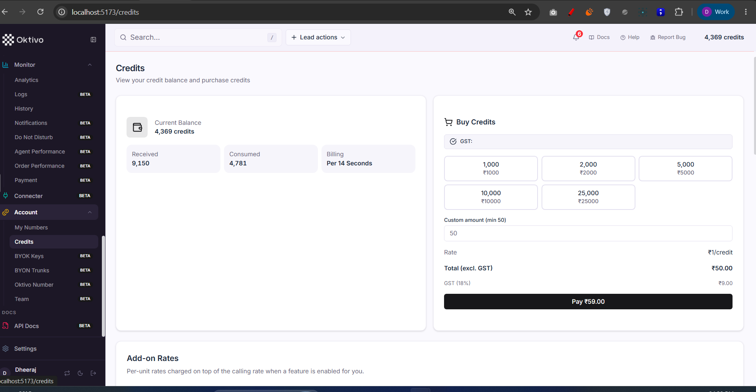
Task: Click the switch account icon near Dheeraj
Action: [x=67, y=373]
